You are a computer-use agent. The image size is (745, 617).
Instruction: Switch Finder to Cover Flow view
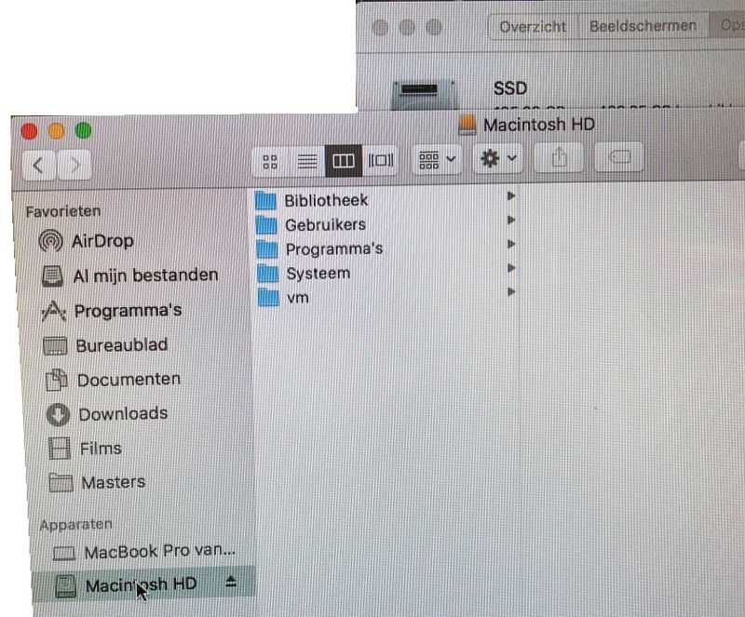pos(381,161)
